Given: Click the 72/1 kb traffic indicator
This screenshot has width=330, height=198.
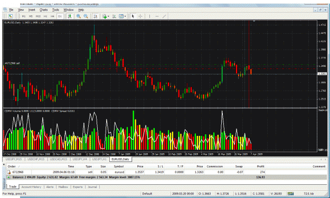Looking at the screenshot, I should (309, 194).
